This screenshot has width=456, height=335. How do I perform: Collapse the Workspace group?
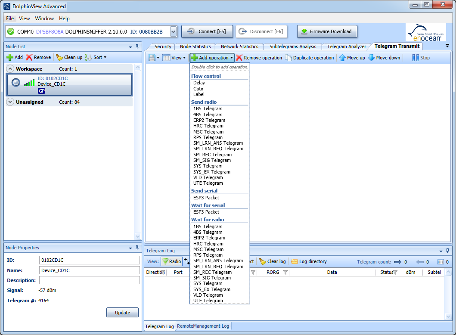pyautogui.click(x=10, y=68)
